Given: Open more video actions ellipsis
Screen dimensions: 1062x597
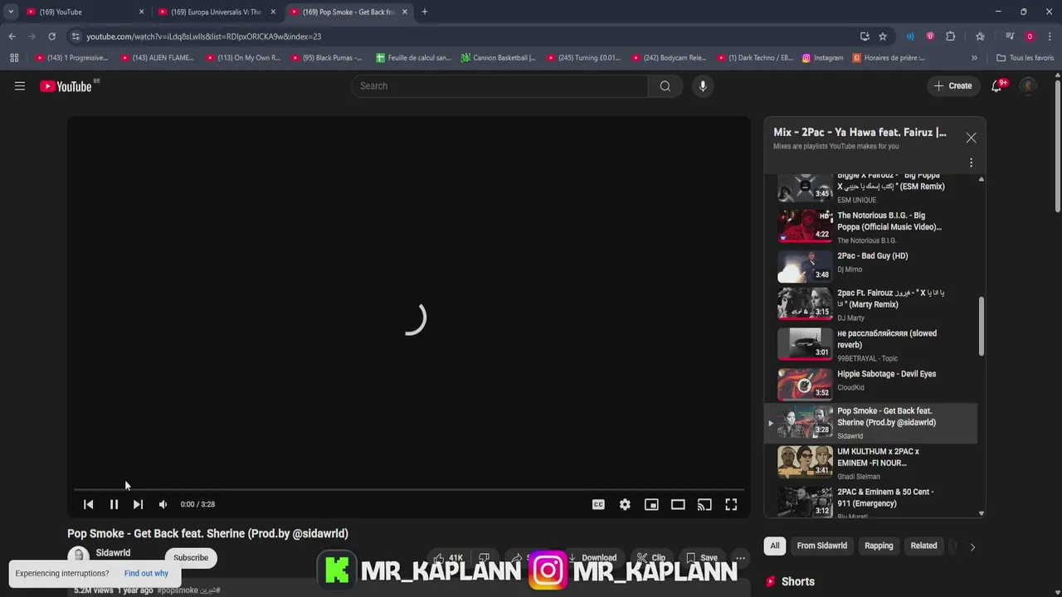Looking at the screenshot, I should [740, 558].
